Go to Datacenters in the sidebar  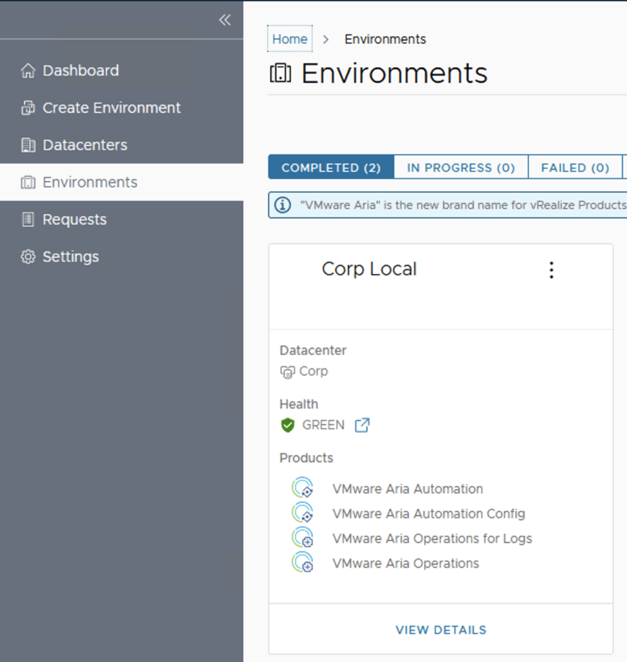coord(122,145)
